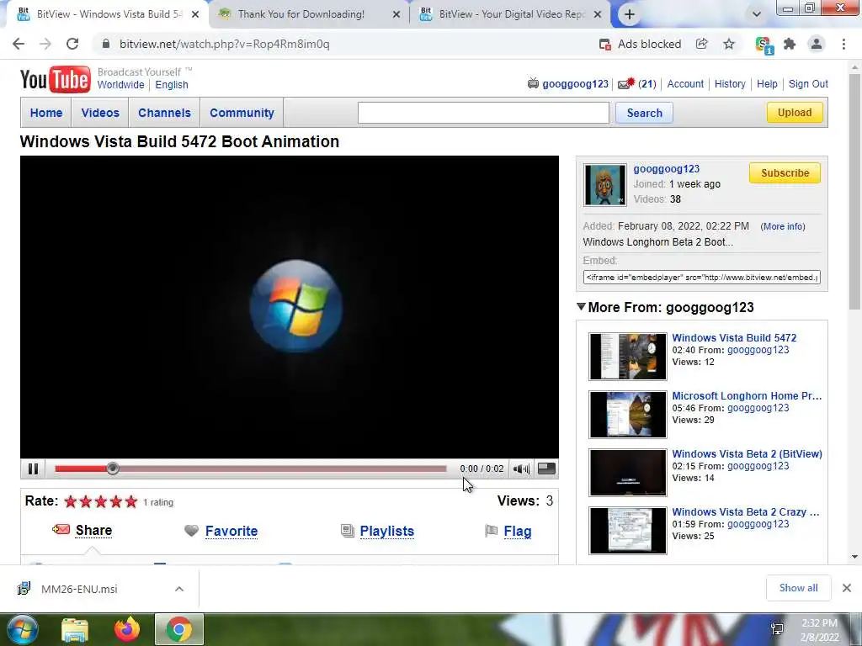Click the TV icon beside the username

point(533,83)
